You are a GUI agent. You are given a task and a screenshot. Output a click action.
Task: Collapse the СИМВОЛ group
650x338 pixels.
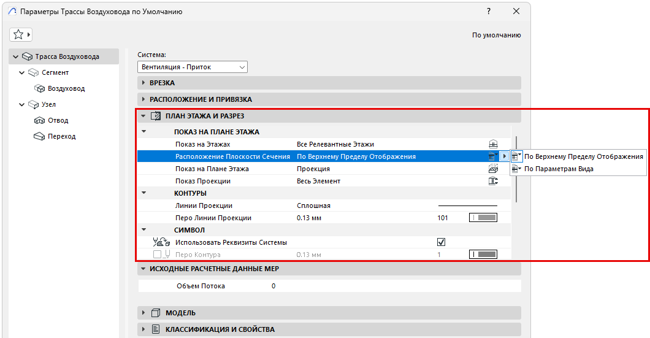144,230
